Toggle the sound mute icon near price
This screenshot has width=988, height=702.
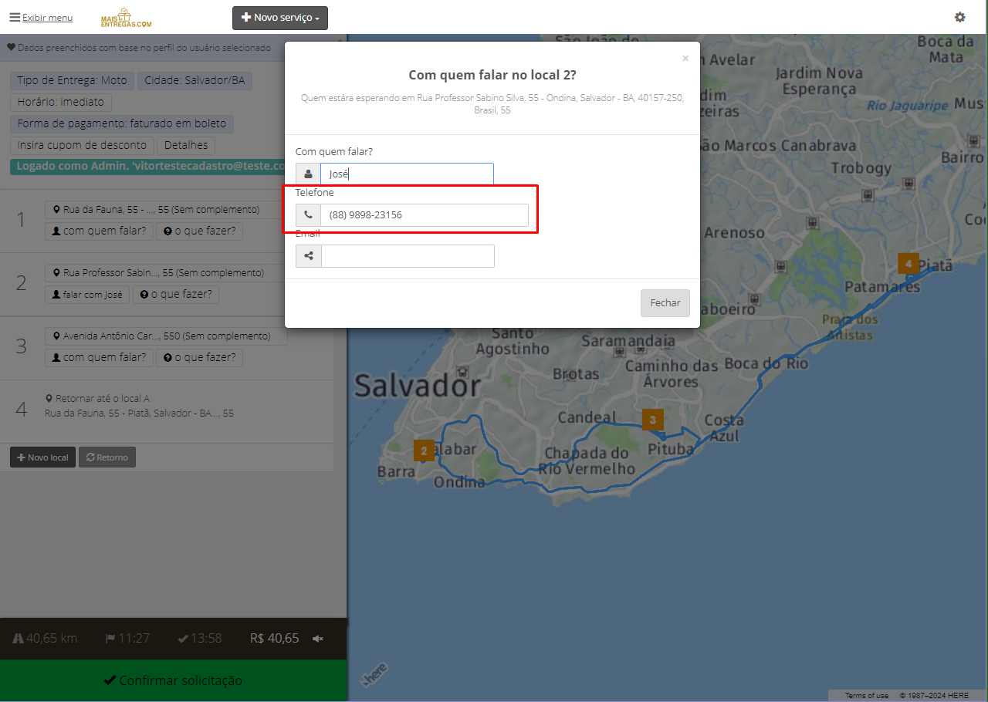[317, 639]
